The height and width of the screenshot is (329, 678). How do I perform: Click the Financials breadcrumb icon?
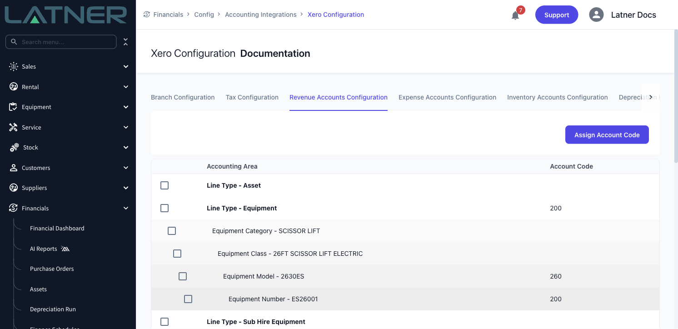pyautogui.click(x=147, y=15)
